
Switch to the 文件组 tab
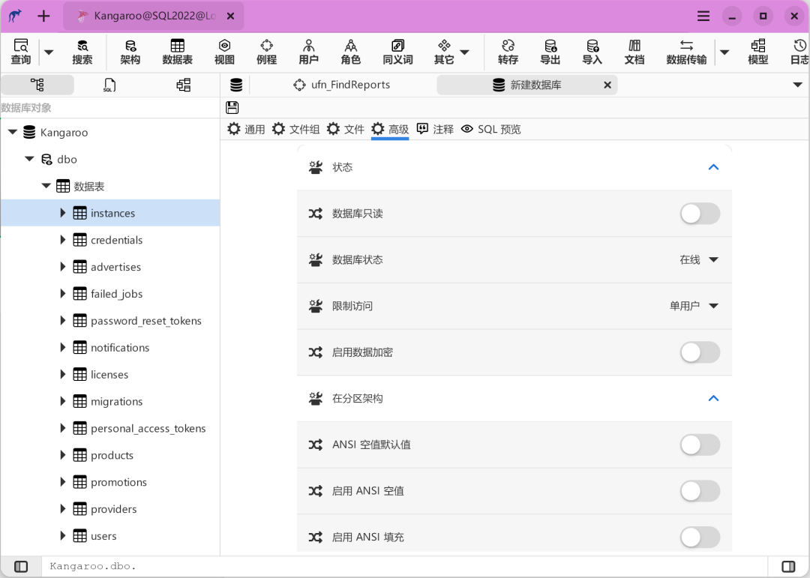coord(296,129)
